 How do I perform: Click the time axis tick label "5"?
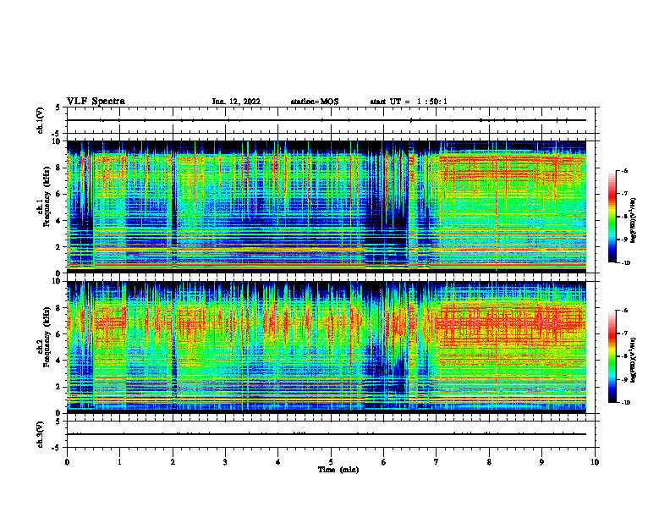coord(331,462)
